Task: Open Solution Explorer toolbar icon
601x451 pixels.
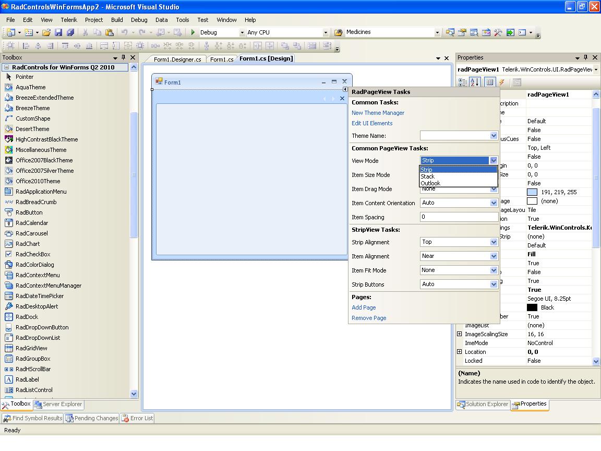Action: (x=450, y=32)
